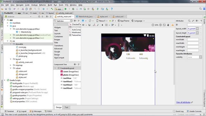Click the Copy toolbar icon

coord(26,9)
